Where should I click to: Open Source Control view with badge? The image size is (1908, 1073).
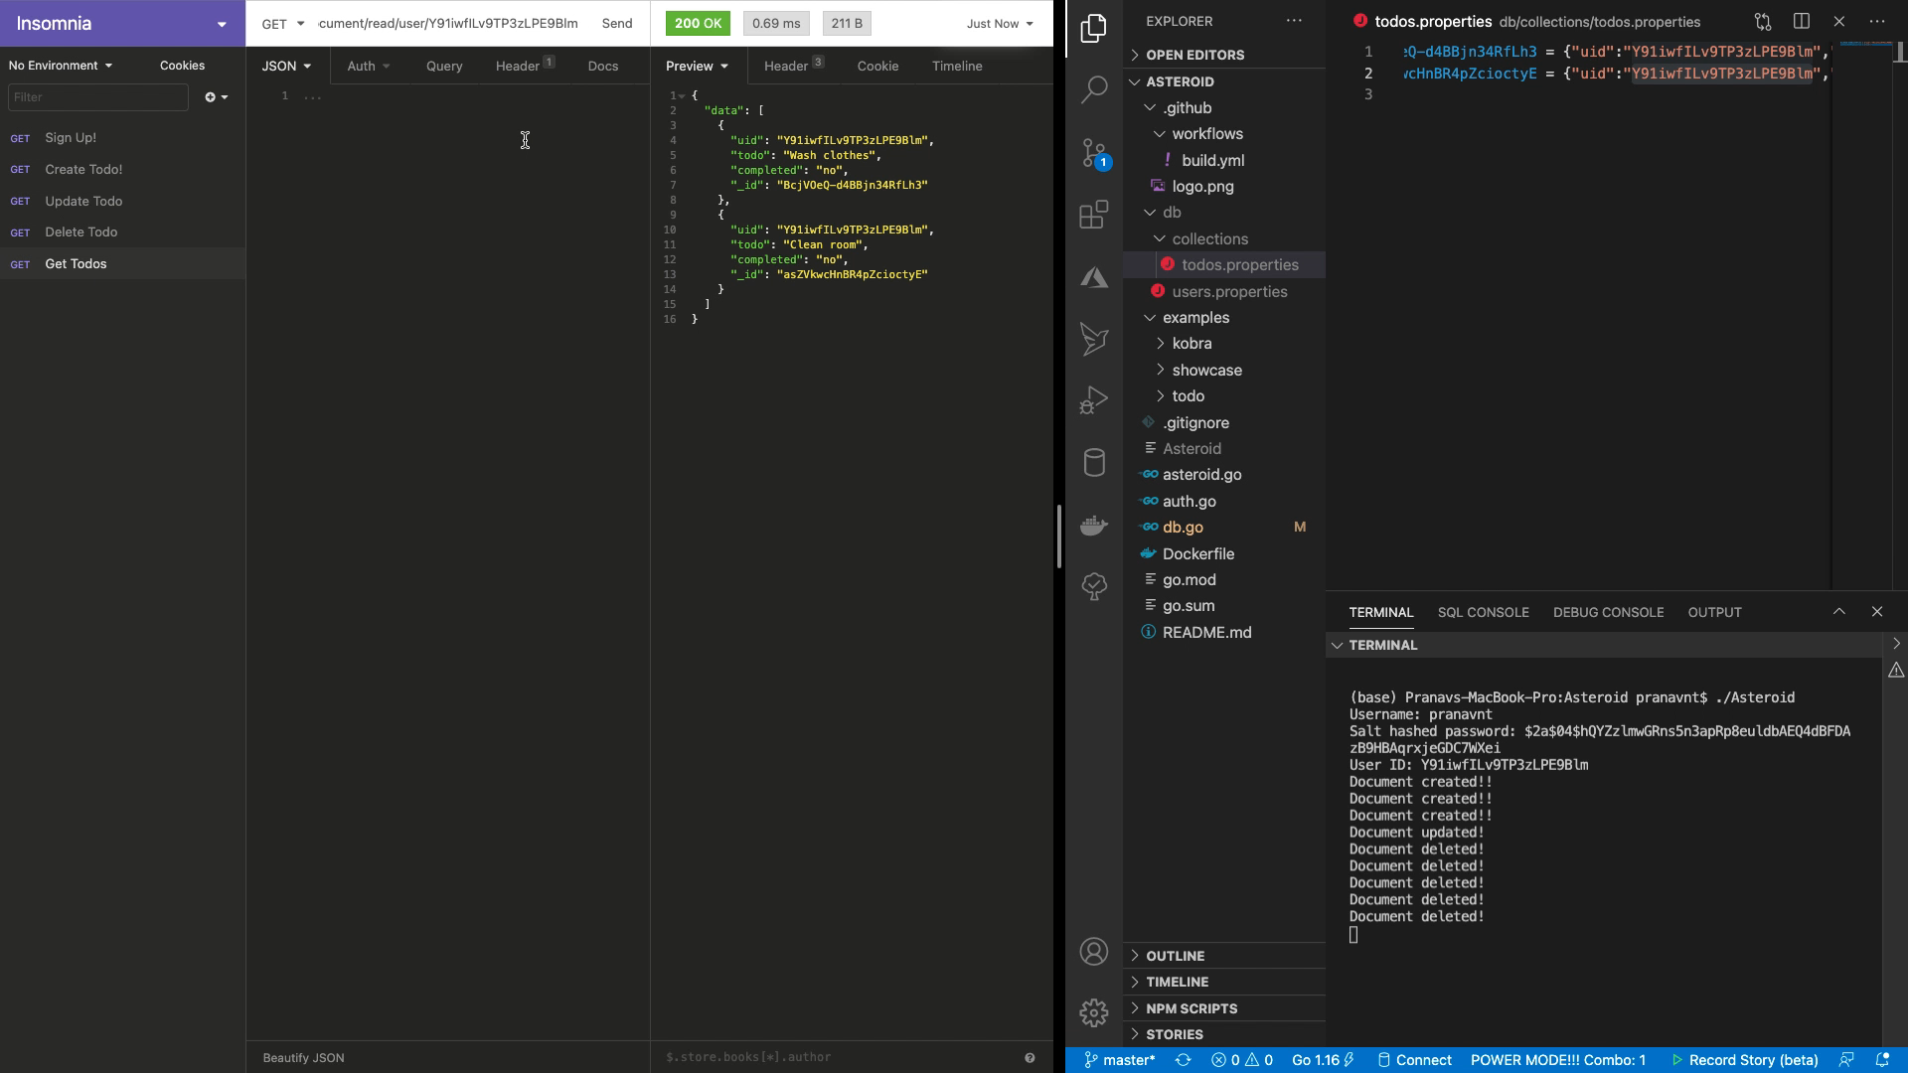pos(1094,153)
